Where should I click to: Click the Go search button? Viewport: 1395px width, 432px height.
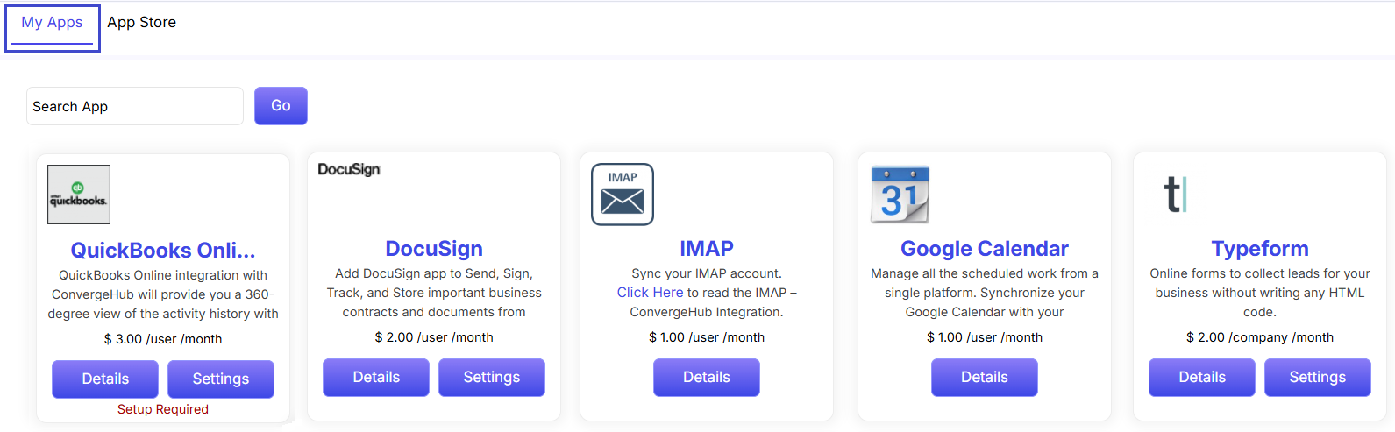(x=281, y=106)
